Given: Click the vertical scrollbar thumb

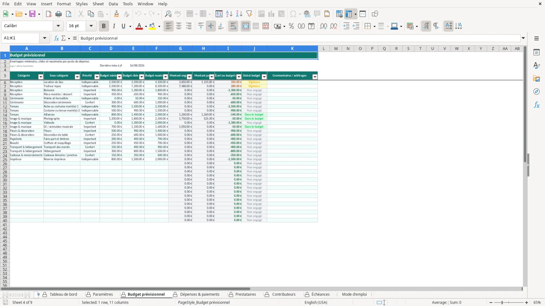Looking at the screenshot, I should 525,104.
